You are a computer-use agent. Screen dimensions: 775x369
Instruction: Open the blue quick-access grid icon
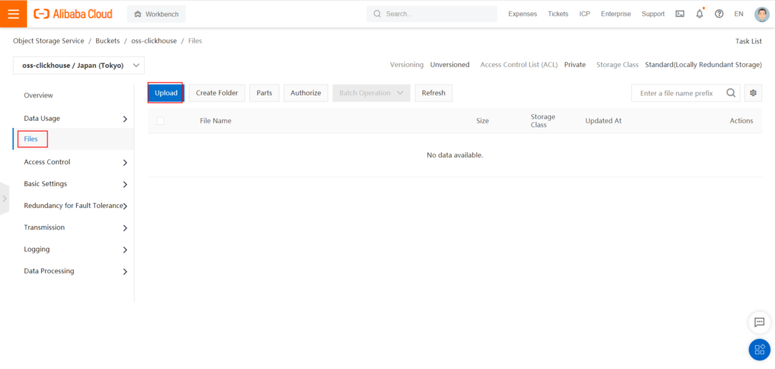pyautogui.click(x=759, y=350)
